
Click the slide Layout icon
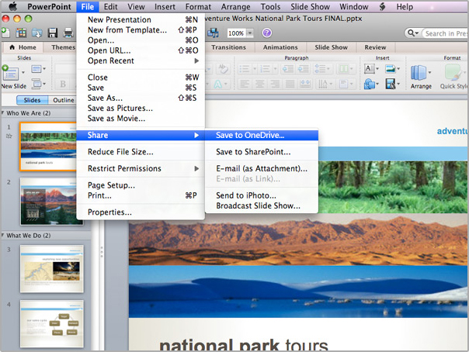point(36,69)
